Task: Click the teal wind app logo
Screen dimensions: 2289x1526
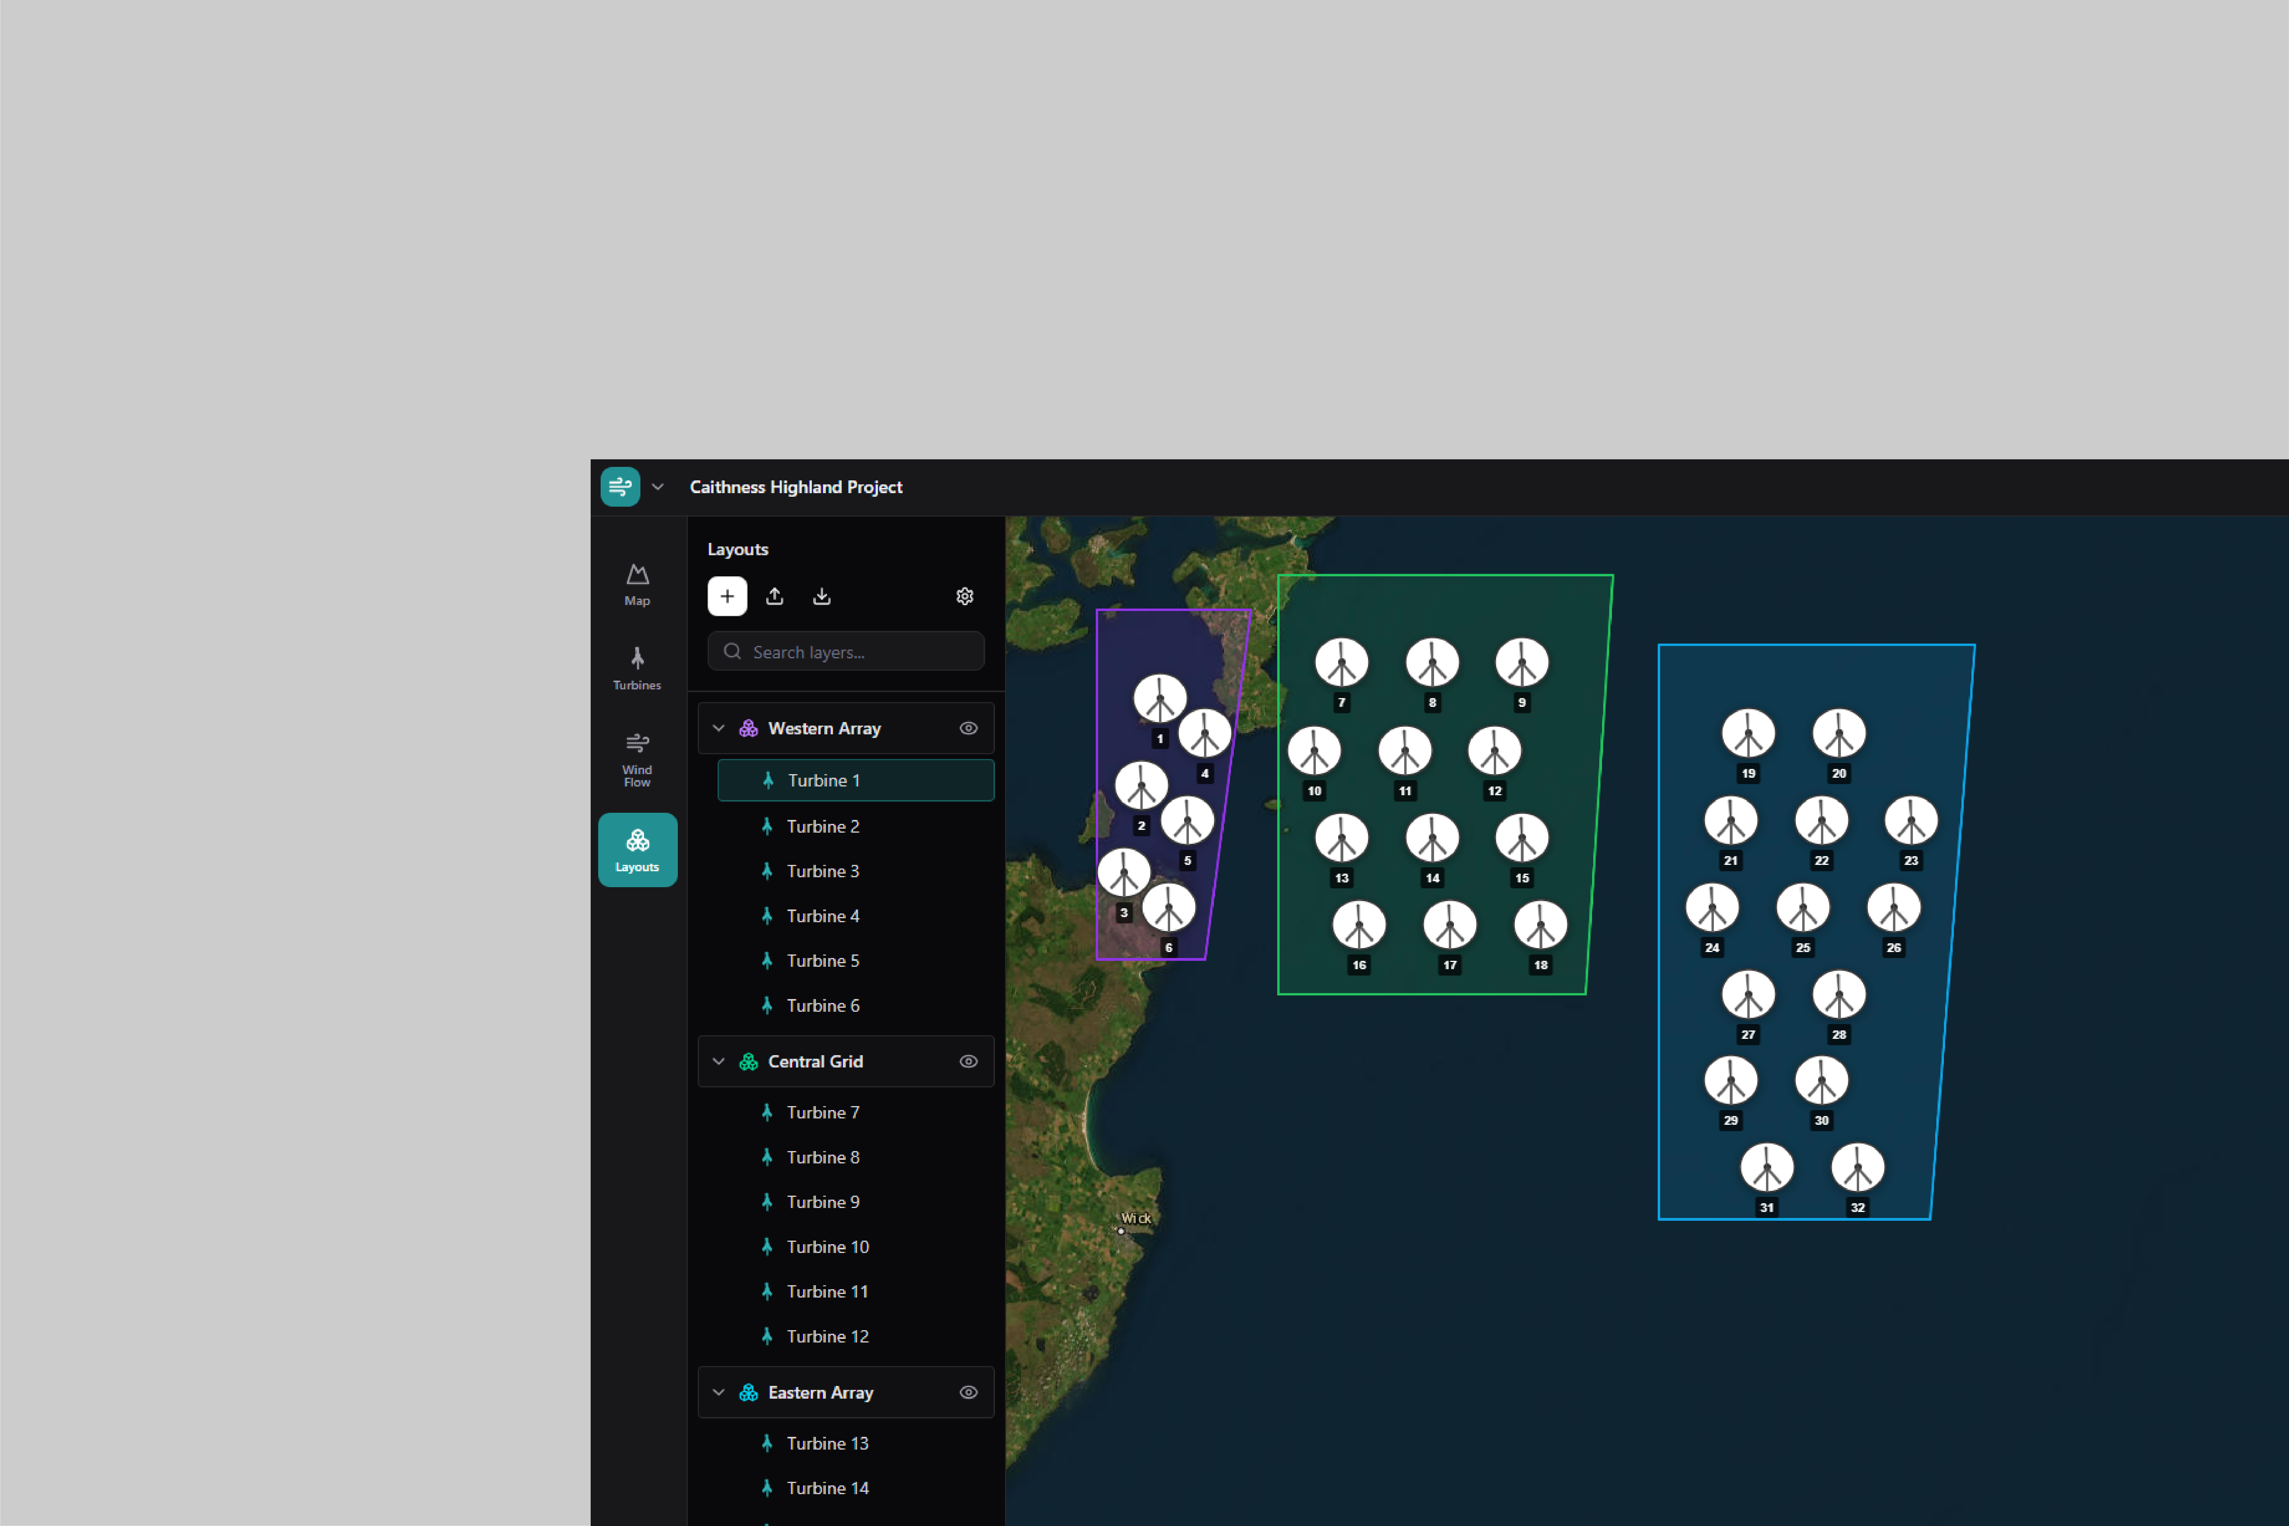Action: click(x=620, y=487)
